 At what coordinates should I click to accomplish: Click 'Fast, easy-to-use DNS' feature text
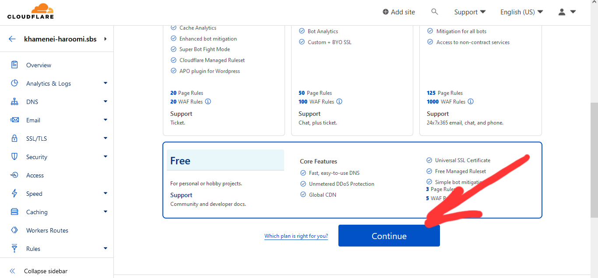(x=334, y=173)
